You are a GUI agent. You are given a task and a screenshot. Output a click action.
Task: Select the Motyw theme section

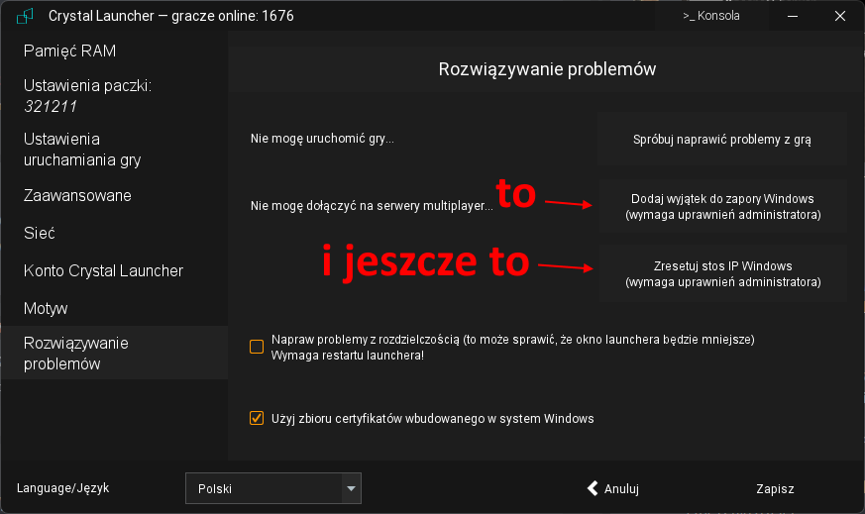click(x=46, y=309)
